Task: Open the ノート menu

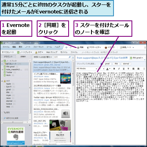Action: (x=28, y=47)
